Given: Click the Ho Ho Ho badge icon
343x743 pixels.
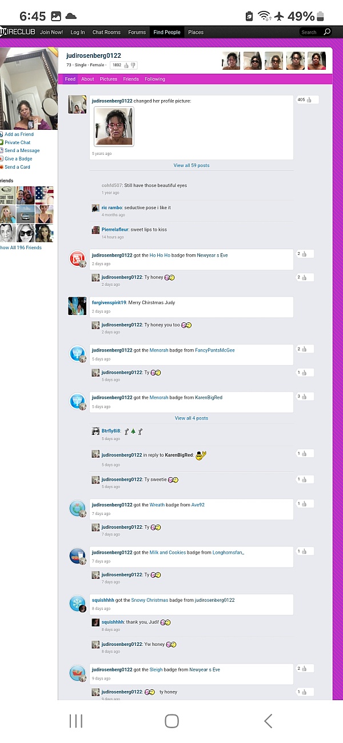Looking at the screenshot, I should (x=77, y=259).
